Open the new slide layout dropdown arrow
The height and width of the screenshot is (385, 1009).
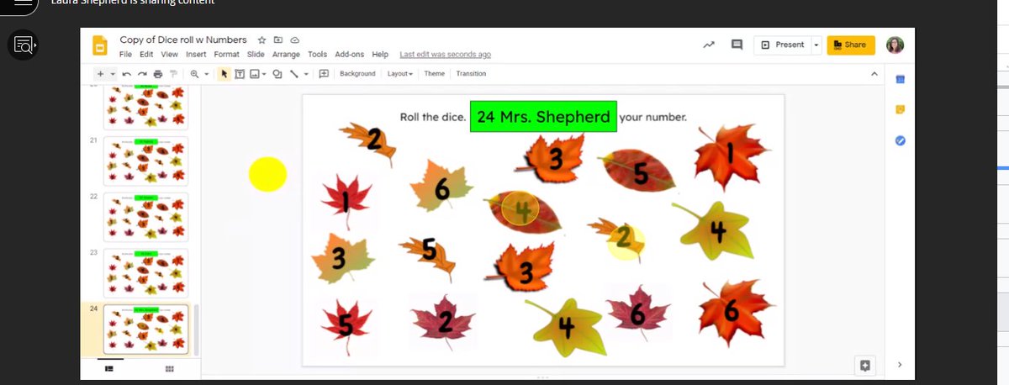(113, 74)
